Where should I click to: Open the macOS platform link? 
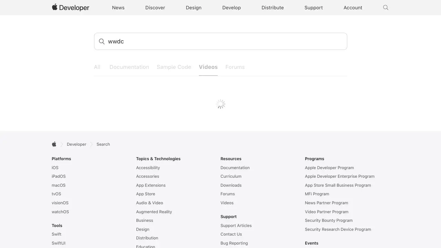click(59, 185)
